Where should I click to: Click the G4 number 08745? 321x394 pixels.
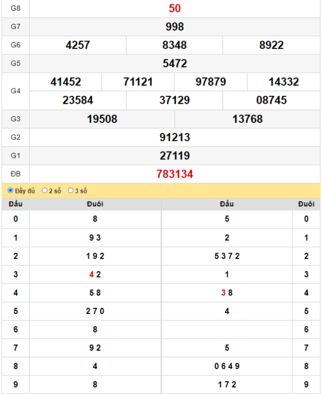(x=271, y=100)
